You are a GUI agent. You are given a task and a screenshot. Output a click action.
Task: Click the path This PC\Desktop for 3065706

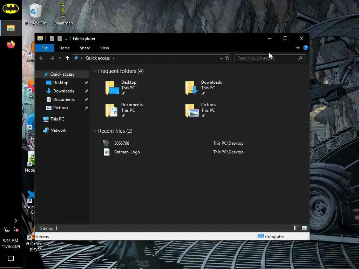coord(228,143)
